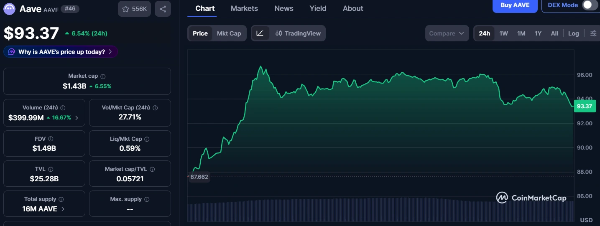Open the Compare dropdown
Viewport: 600px width, 226px height.
[x=447, y=33]
